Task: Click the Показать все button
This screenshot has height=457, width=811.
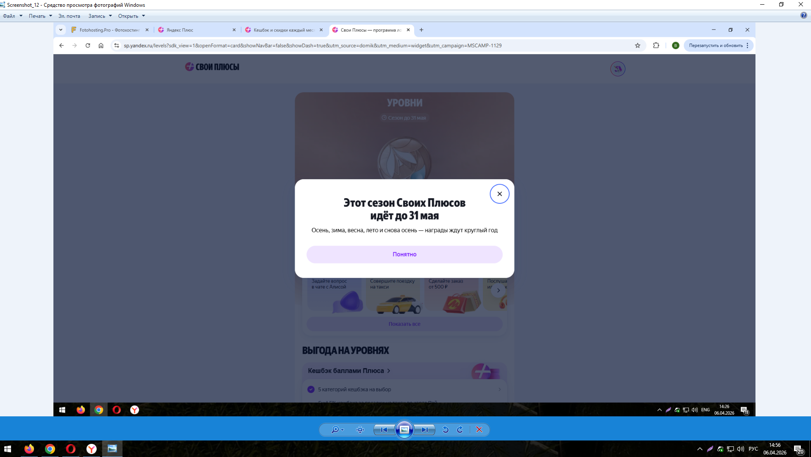Action: click(404, 324)
